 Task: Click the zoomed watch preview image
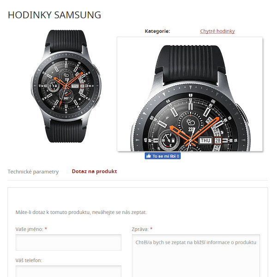(190, 94)
